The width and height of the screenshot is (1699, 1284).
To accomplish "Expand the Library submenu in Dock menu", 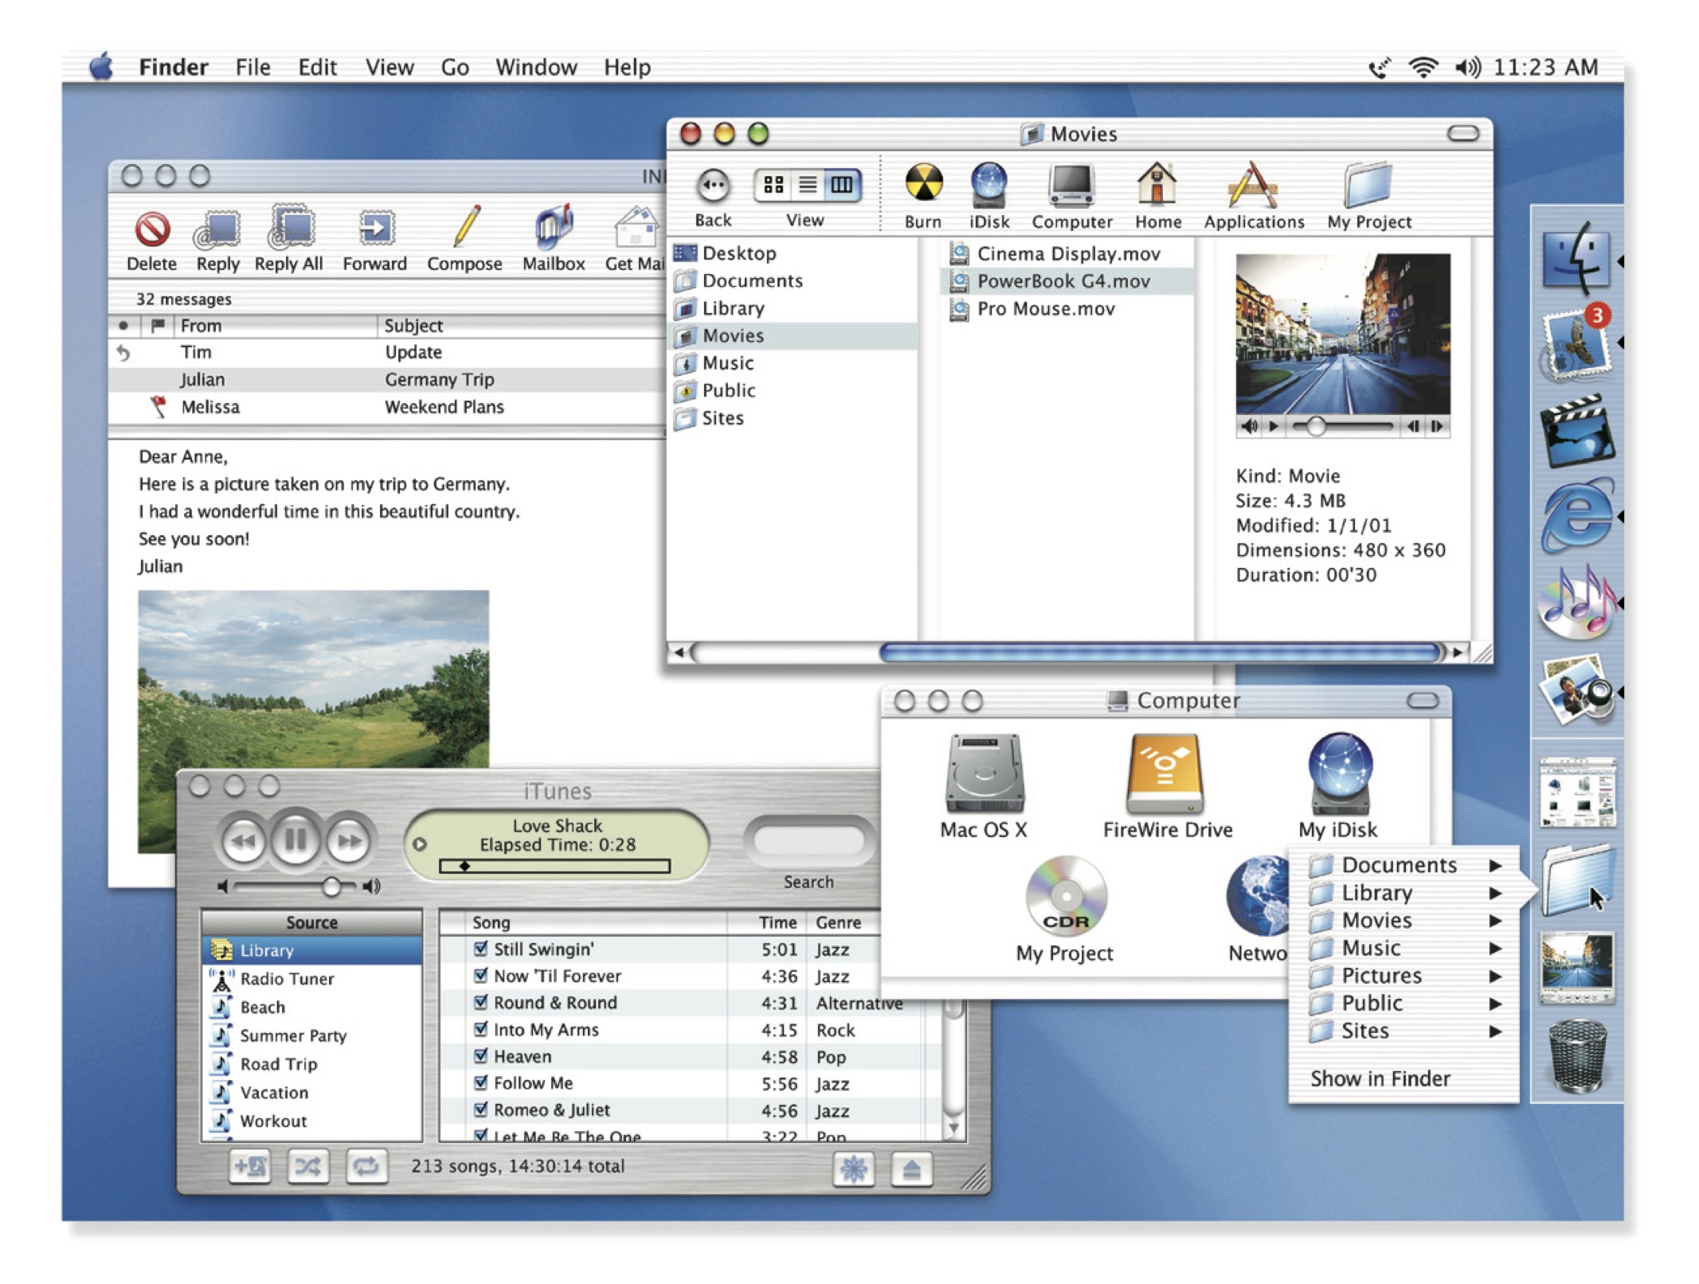I will point(1495,893).
